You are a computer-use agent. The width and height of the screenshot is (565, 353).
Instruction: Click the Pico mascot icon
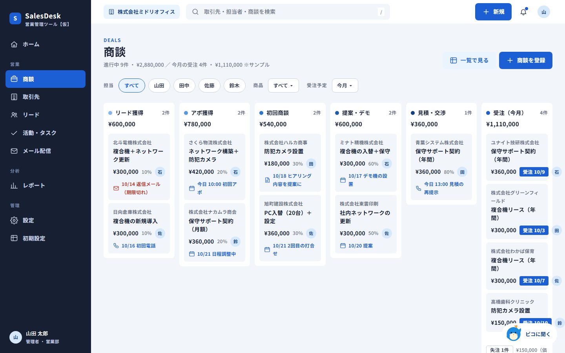pyautogui.click(x=514, y=334)
